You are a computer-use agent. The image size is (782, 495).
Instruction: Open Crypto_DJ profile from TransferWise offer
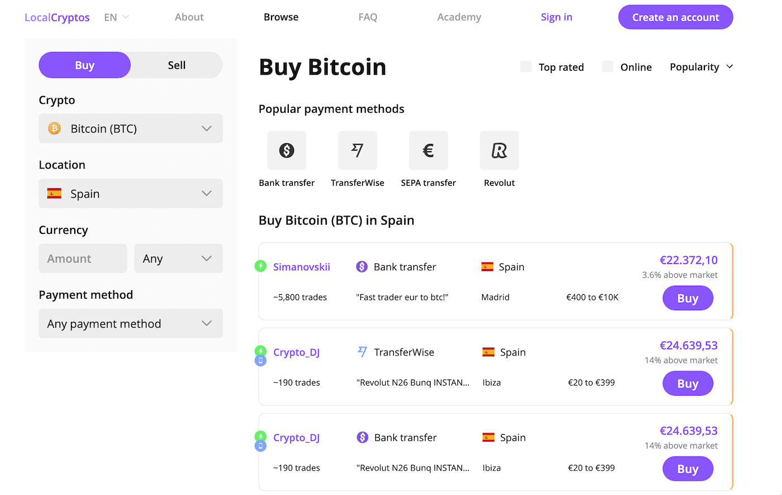click(296, 352)
